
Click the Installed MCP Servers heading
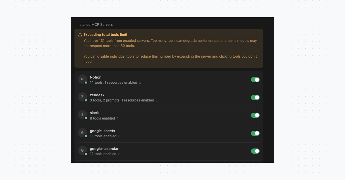95,25
